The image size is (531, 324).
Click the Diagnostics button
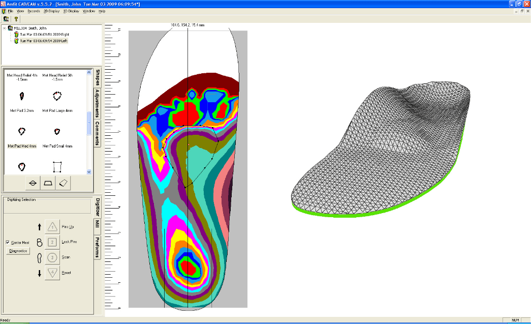pos(18,250)
